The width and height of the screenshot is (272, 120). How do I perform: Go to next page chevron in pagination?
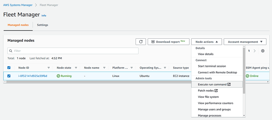[255, 51]
